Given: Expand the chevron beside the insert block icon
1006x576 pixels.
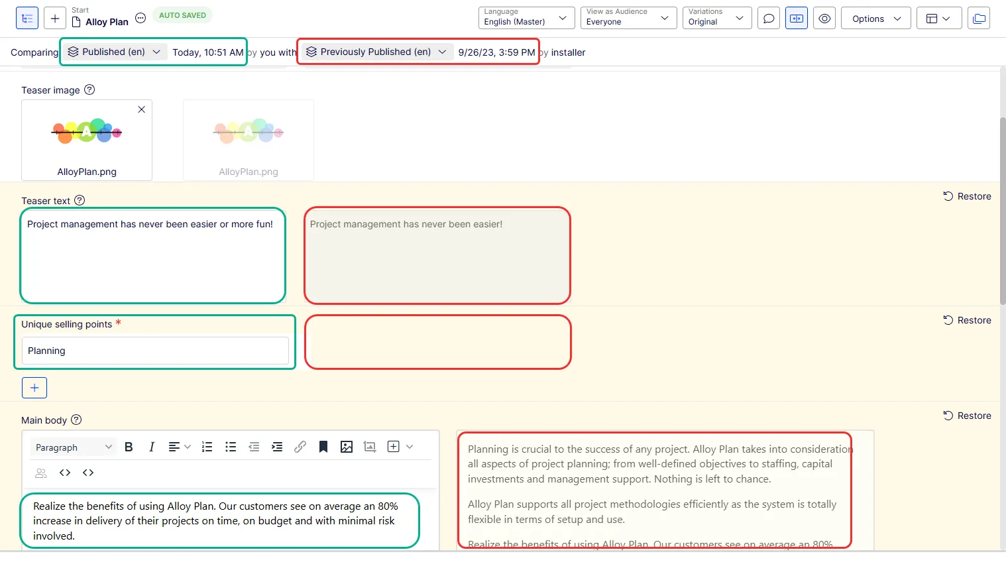Looking at the screenshot, I should 410,447.
